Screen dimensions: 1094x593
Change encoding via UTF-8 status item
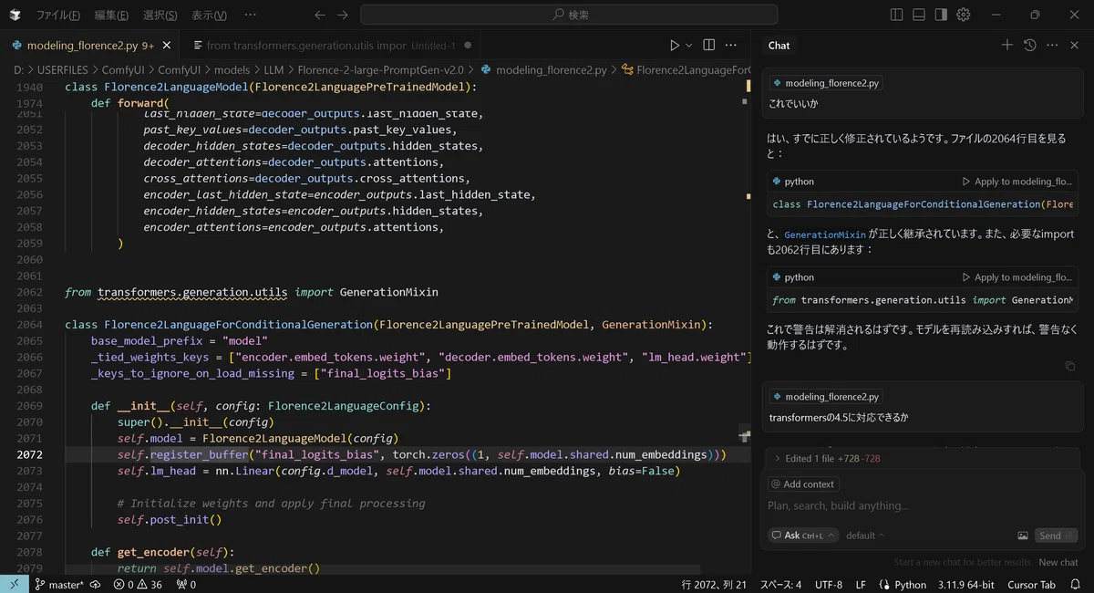(x=829, y=585)
